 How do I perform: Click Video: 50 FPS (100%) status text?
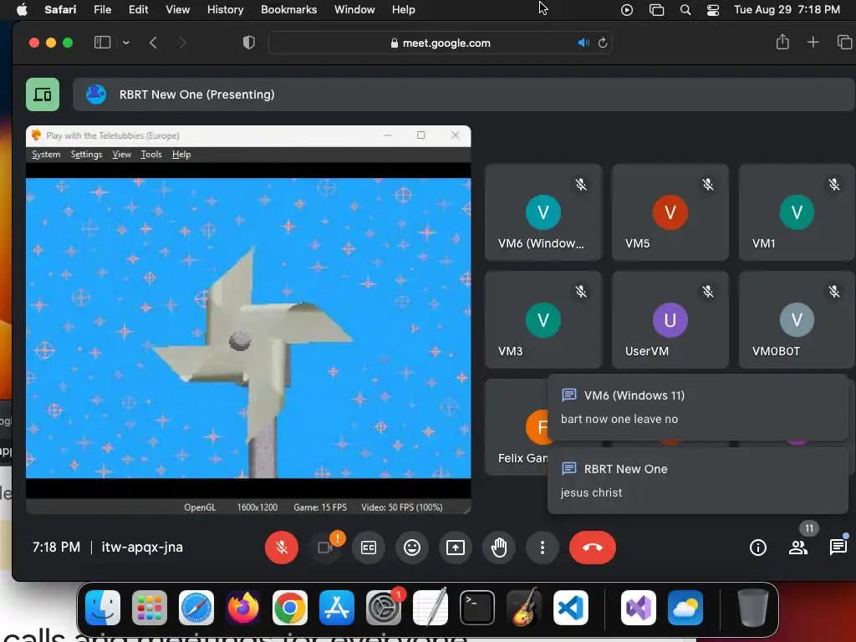pos(402,507)
